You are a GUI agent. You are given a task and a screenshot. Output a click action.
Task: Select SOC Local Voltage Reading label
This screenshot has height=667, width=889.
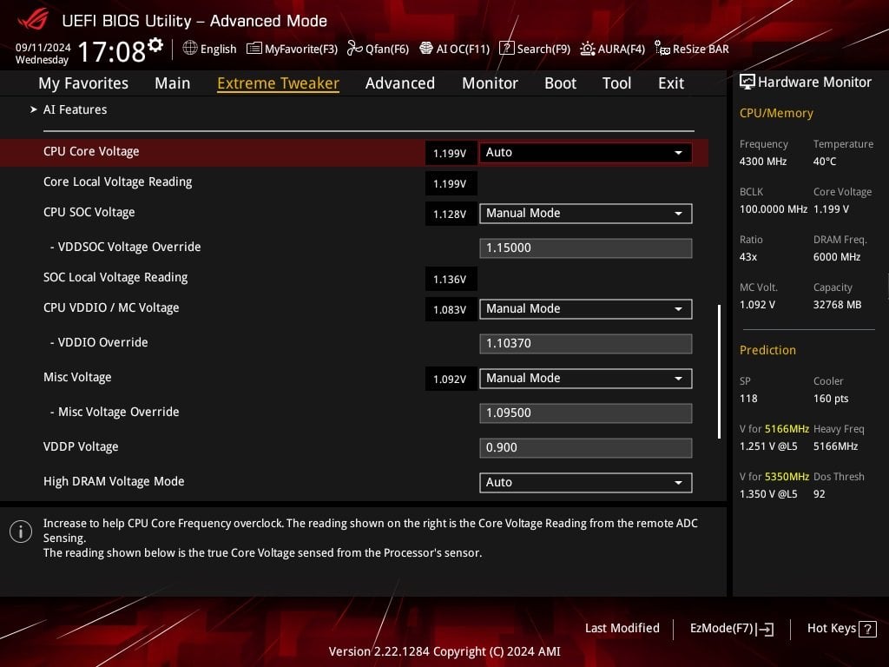(x=115, y=277)
